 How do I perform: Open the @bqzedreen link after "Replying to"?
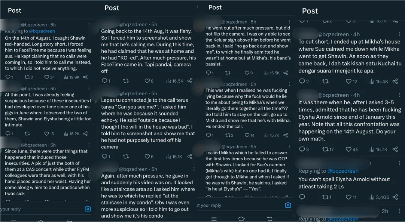[x=42, y=31]
